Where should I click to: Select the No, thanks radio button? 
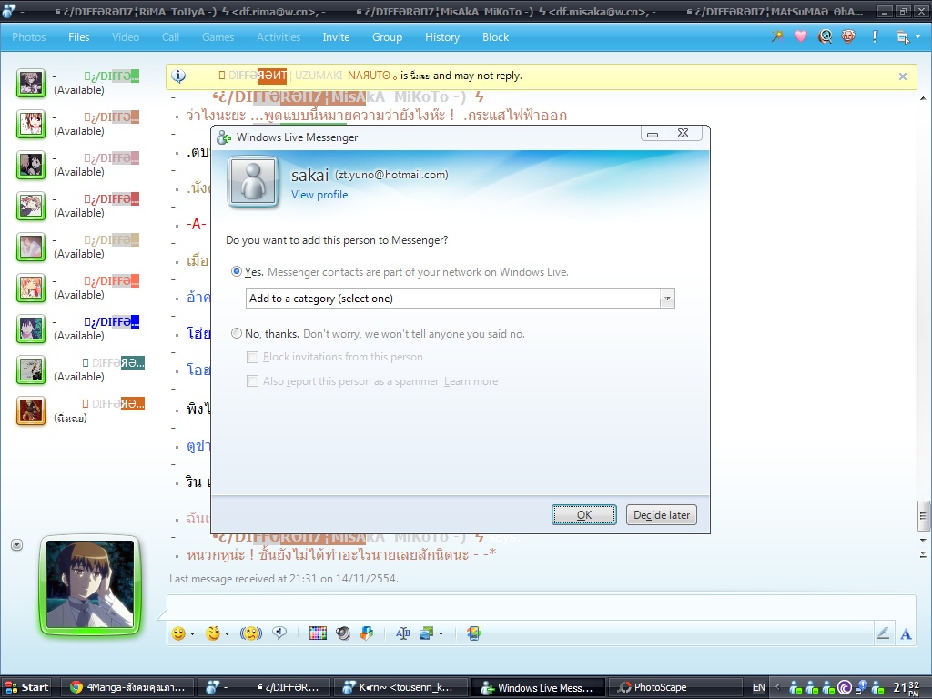237,333
